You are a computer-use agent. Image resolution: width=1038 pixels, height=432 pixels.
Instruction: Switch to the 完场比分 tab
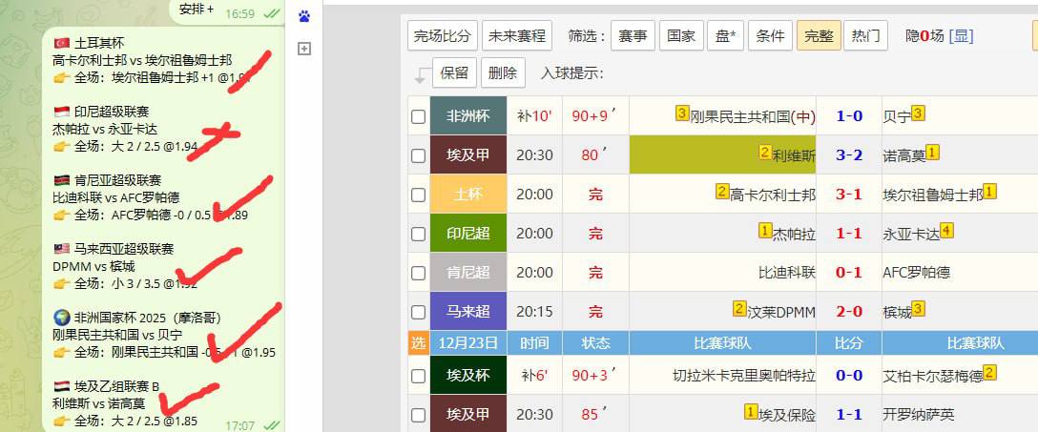[442, 36]
